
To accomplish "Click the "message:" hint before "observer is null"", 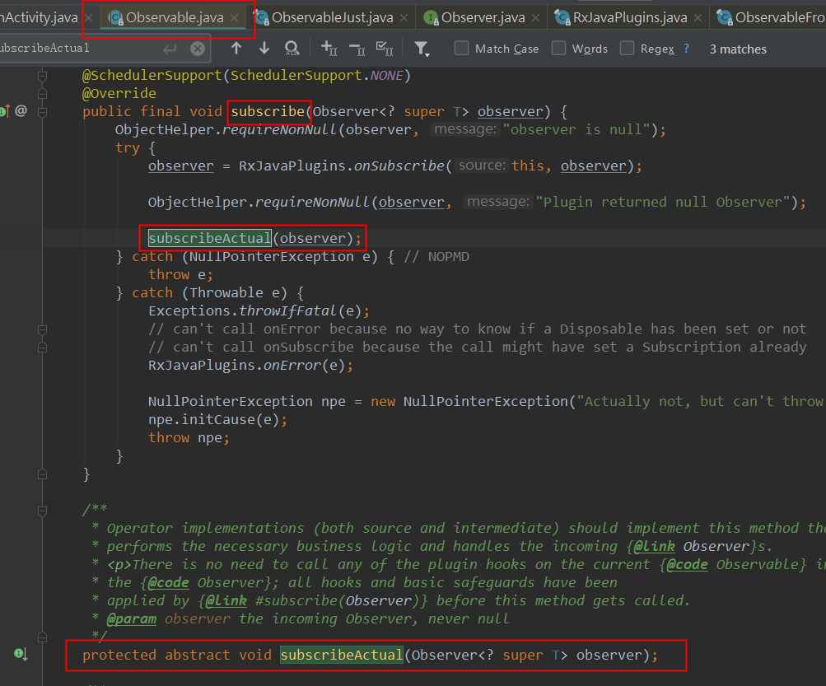I will point(464,129).
